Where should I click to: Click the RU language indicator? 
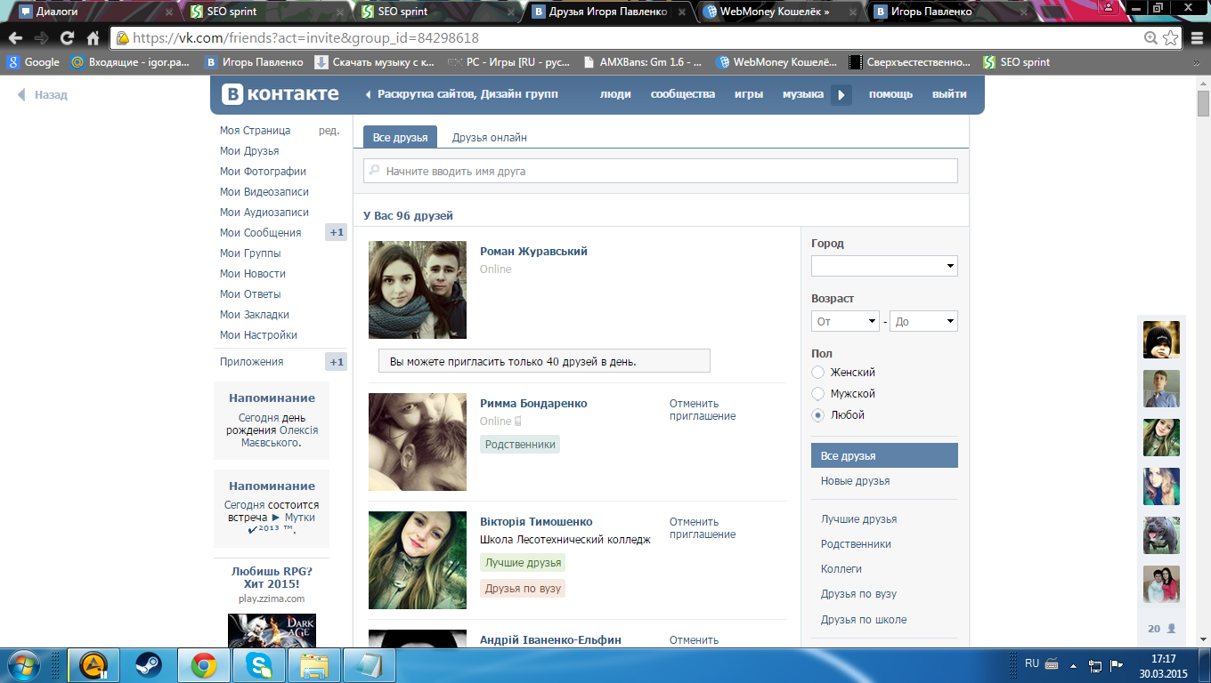(x=1032, y=663)
